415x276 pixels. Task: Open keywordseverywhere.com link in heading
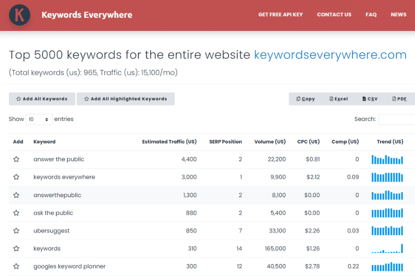pyautogui.click(x=330, y=55)
